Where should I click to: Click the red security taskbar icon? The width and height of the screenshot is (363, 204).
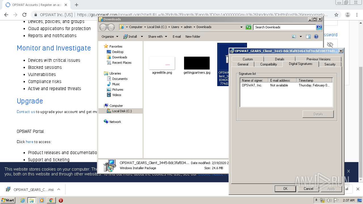click(x=61, y=200)
